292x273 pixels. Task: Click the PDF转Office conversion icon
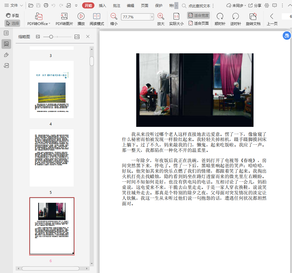[x=38, y=17]
